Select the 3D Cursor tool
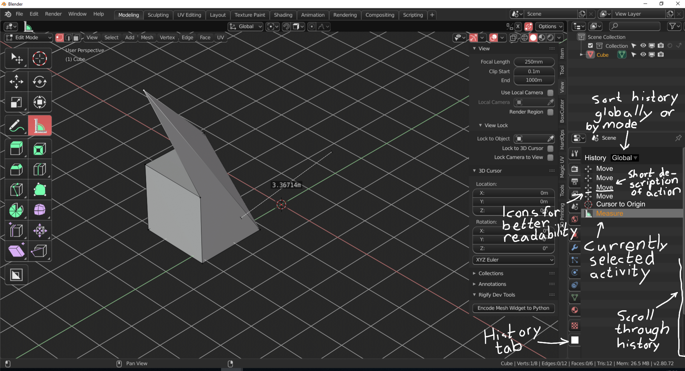This screenshot has height=371, width=685. pos(40,58)
